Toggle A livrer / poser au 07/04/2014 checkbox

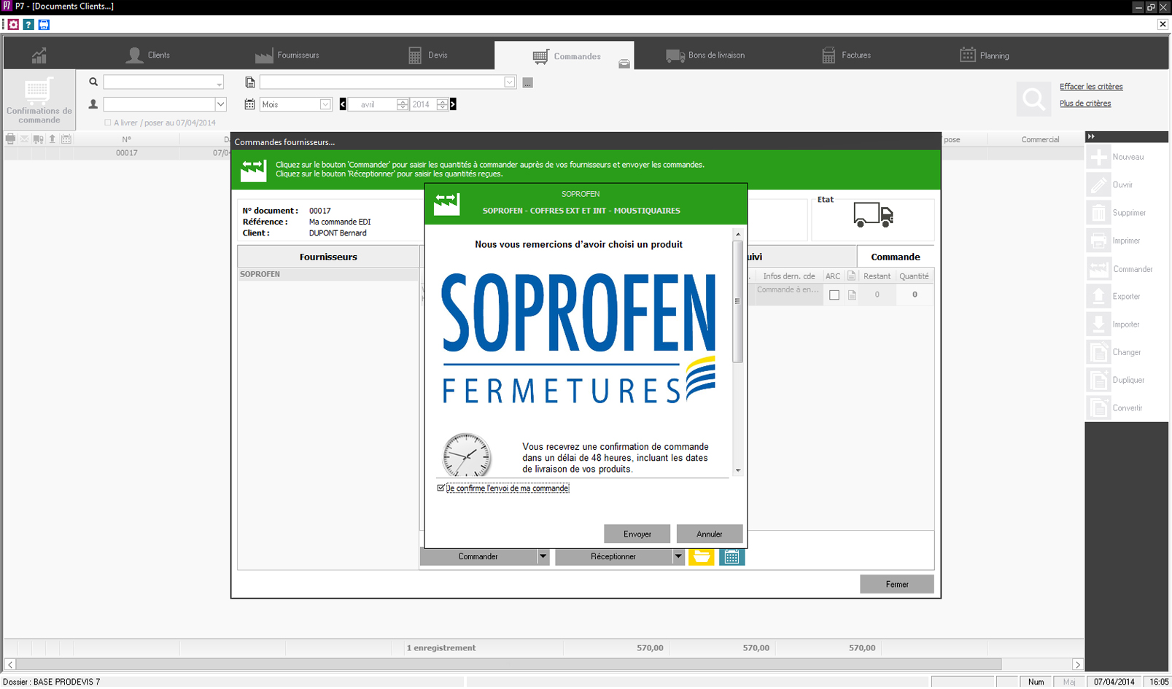pos(108,123)
